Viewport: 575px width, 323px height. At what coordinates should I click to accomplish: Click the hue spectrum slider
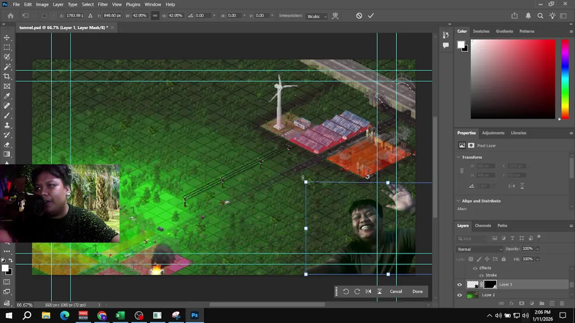(565, 79)
